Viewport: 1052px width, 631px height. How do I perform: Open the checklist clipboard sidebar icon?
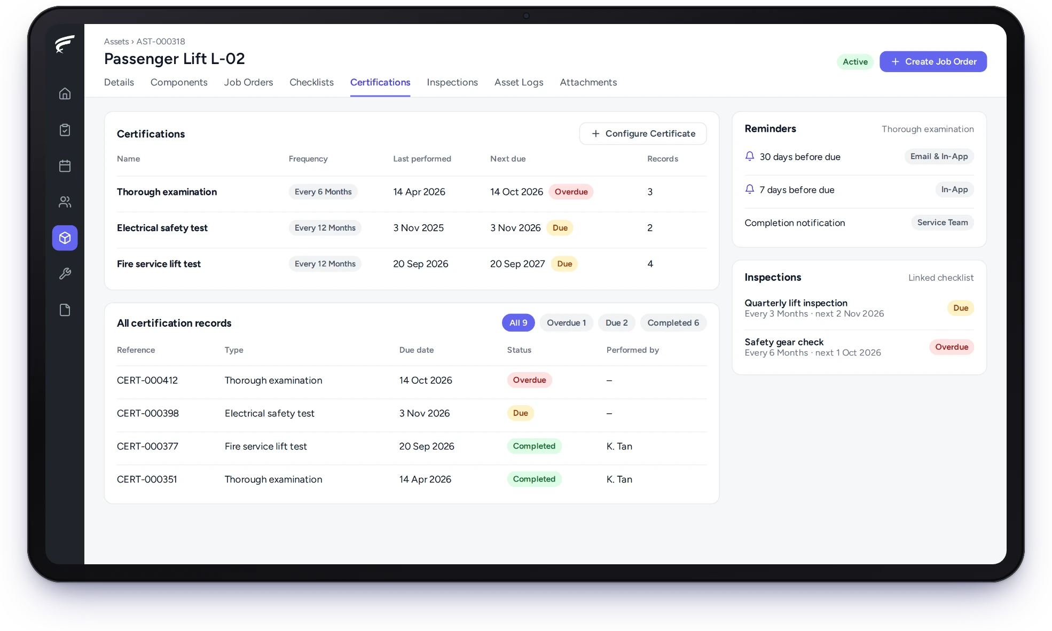point(65,130)
